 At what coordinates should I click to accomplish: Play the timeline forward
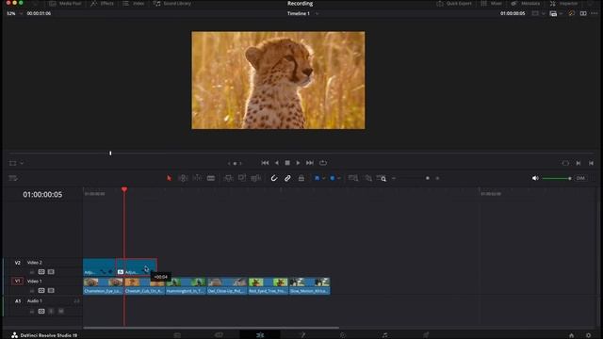(298, 163)
